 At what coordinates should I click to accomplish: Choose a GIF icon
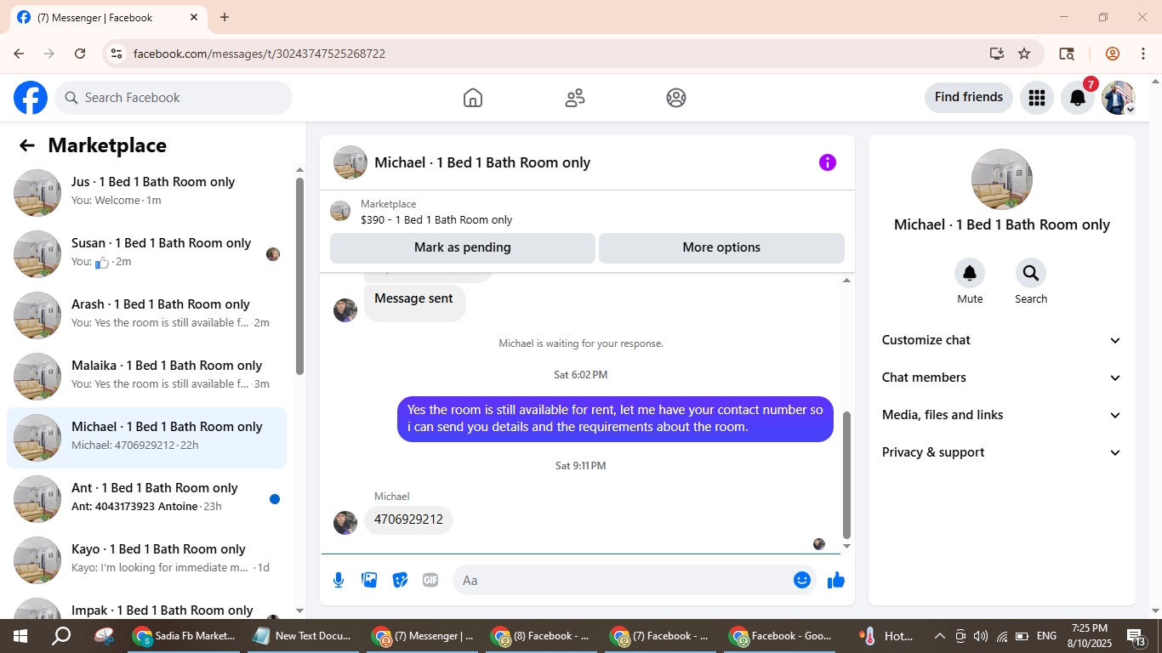(430, 580)
